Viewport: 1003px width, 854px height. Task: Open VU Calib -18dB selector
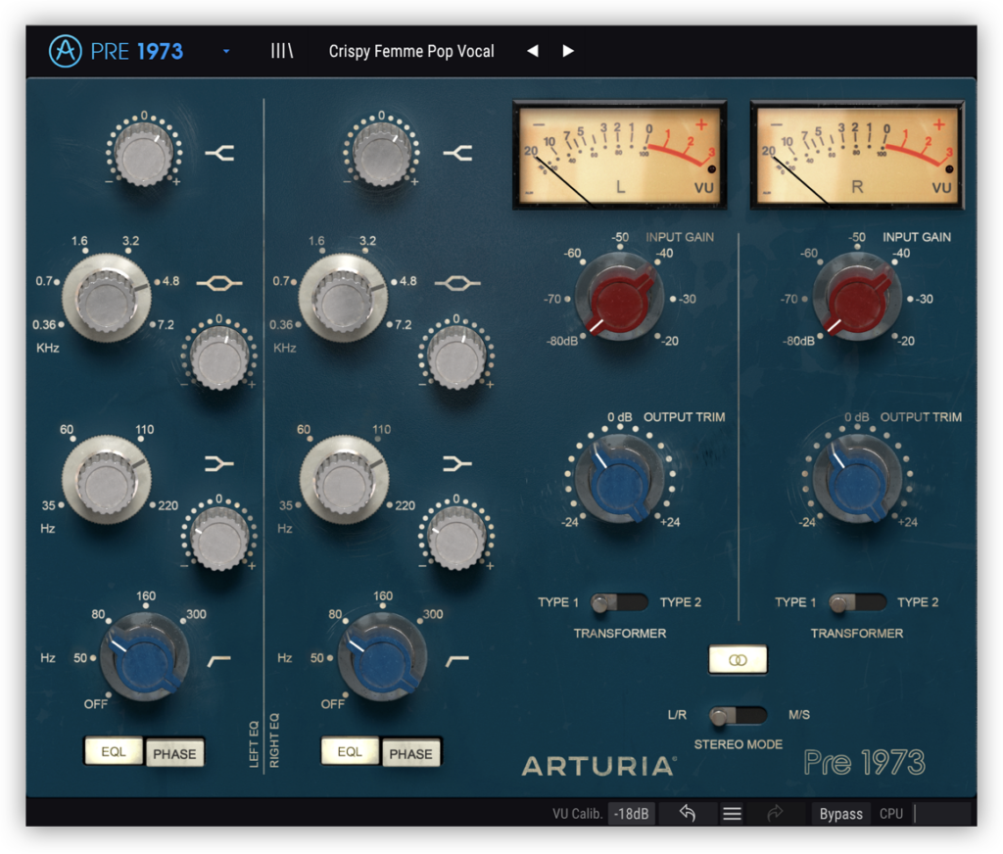[x=631, y=814]
